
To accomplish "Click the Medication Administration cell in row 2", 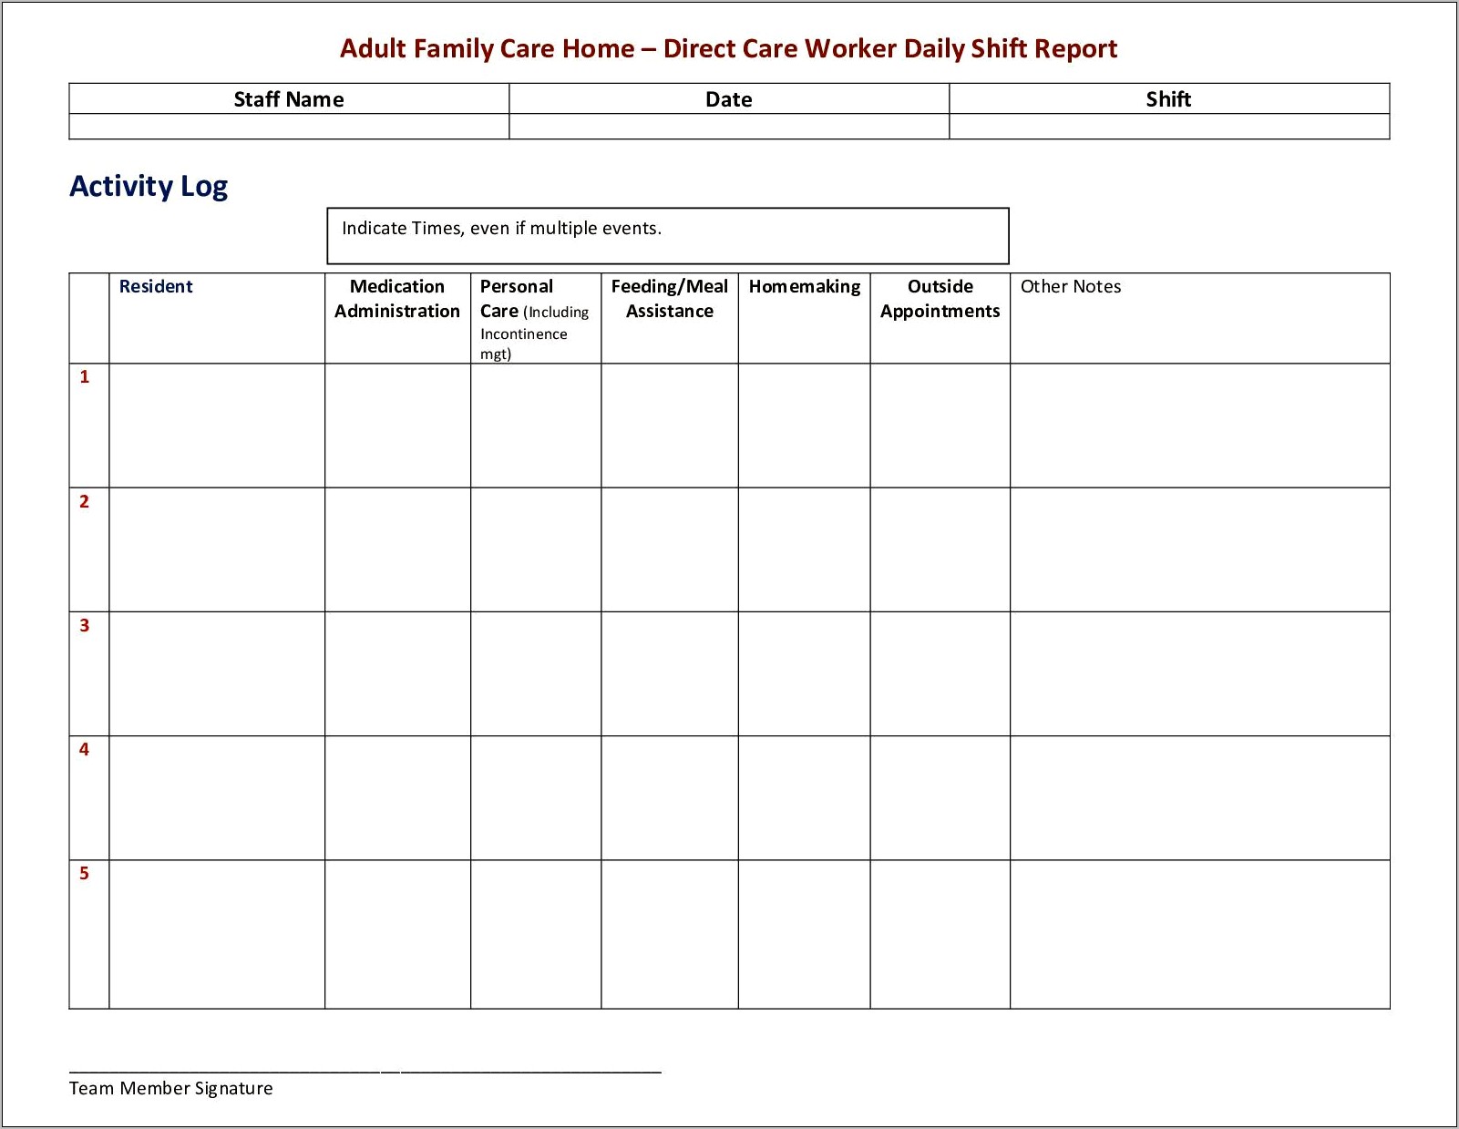I will (397, 549).
